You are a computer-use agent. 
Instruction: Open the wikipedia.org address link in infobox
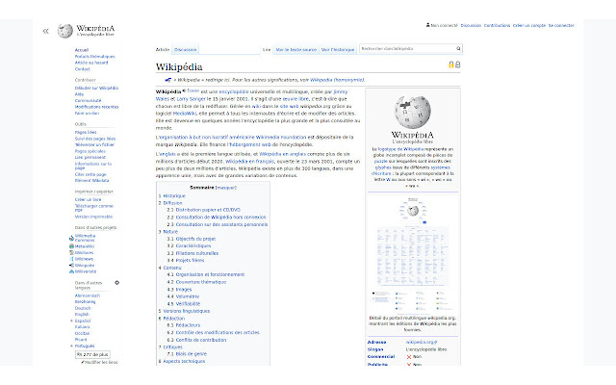coord(422,343)
